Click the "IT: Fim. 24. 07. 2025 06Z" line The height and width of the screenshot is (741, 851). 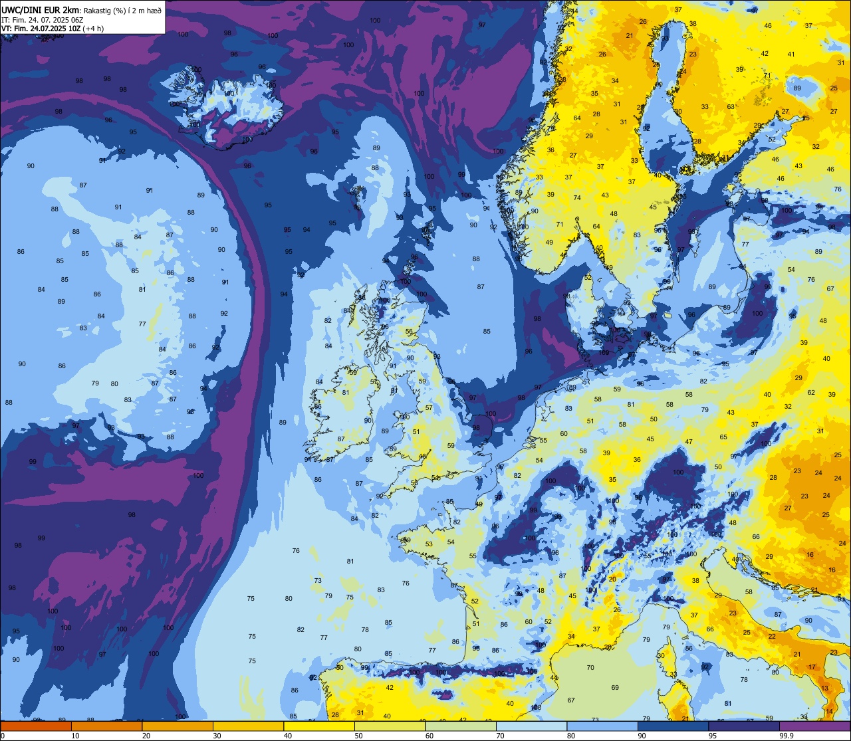42,20
